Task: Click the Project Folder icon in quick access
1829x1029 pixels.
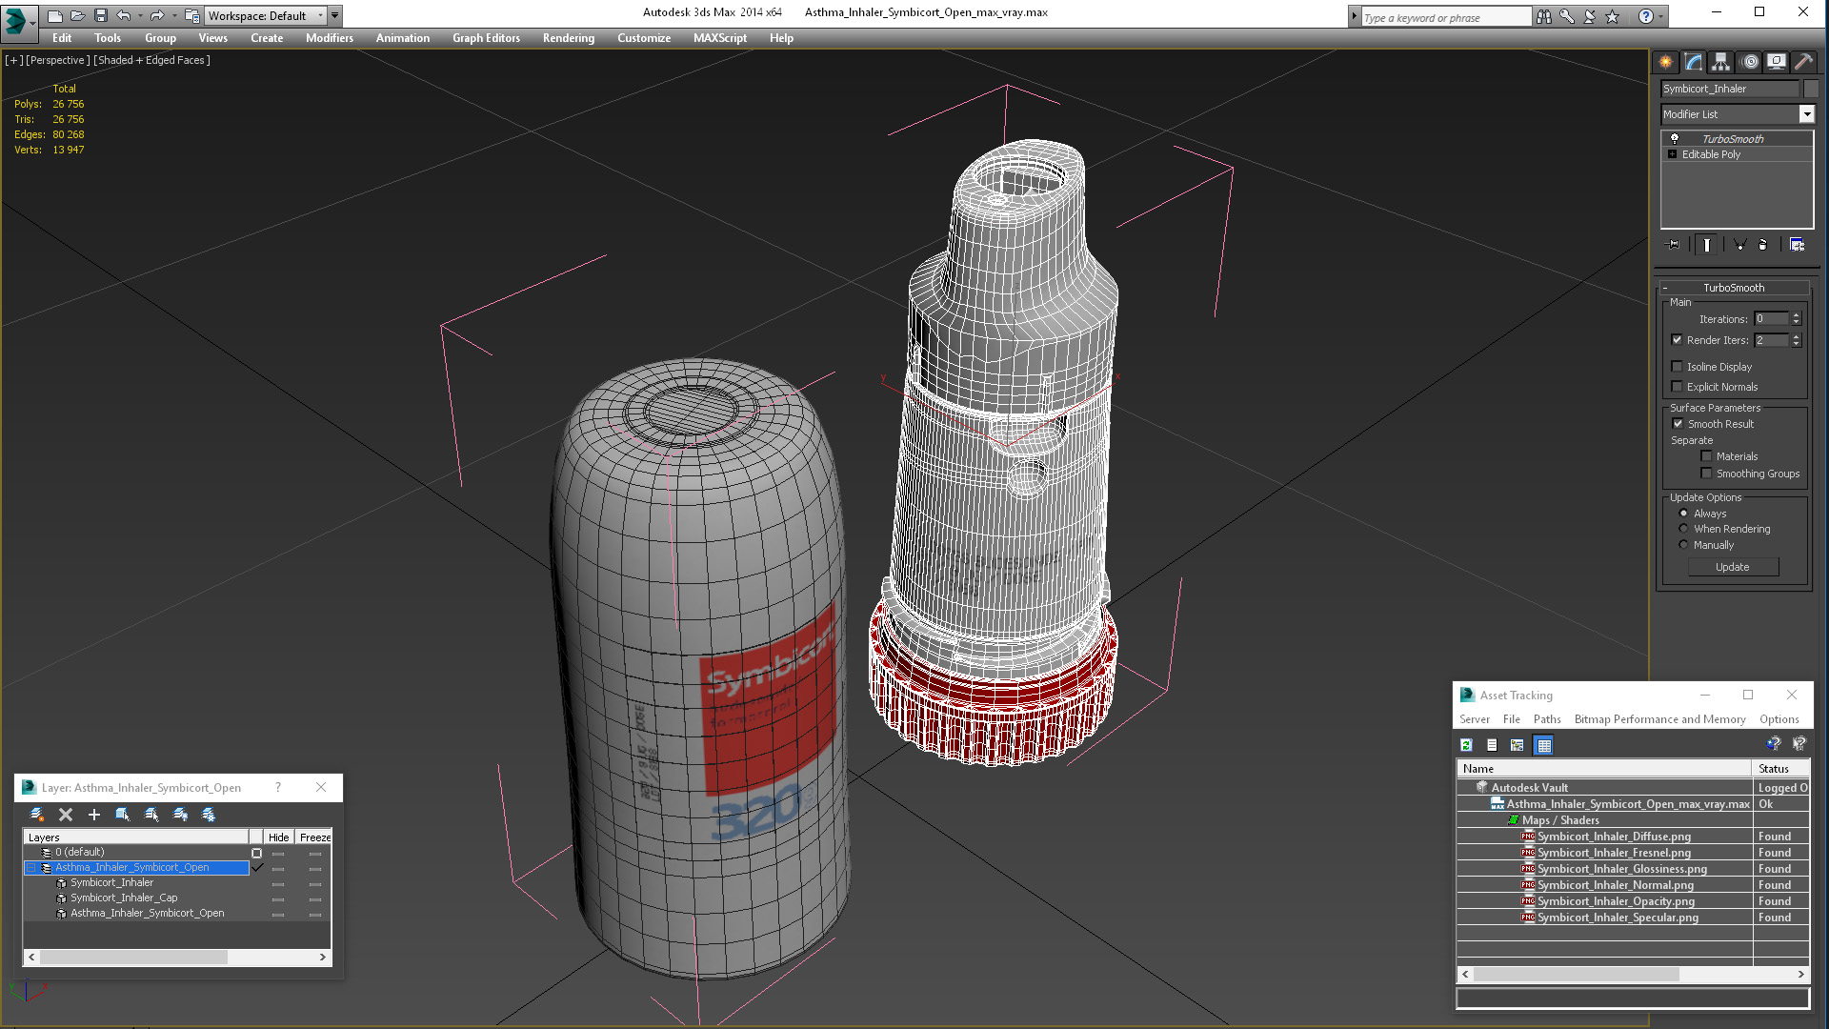Action: point(192,15)
